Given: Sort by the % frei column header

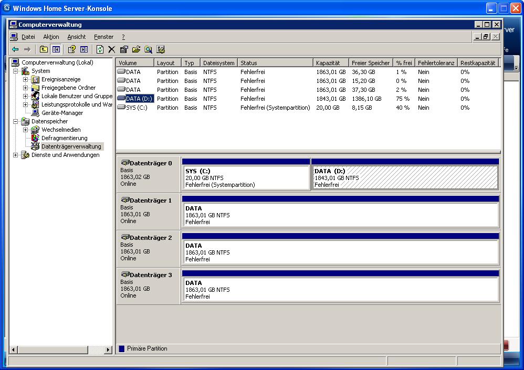Looking at the screenshot, I should tap(404, 63).
